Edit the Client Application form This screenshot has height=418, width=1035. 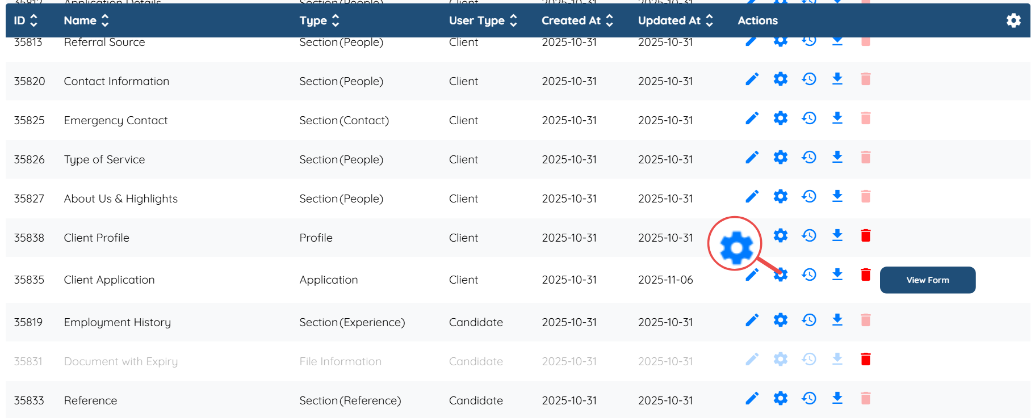click(x=752, y=275)
